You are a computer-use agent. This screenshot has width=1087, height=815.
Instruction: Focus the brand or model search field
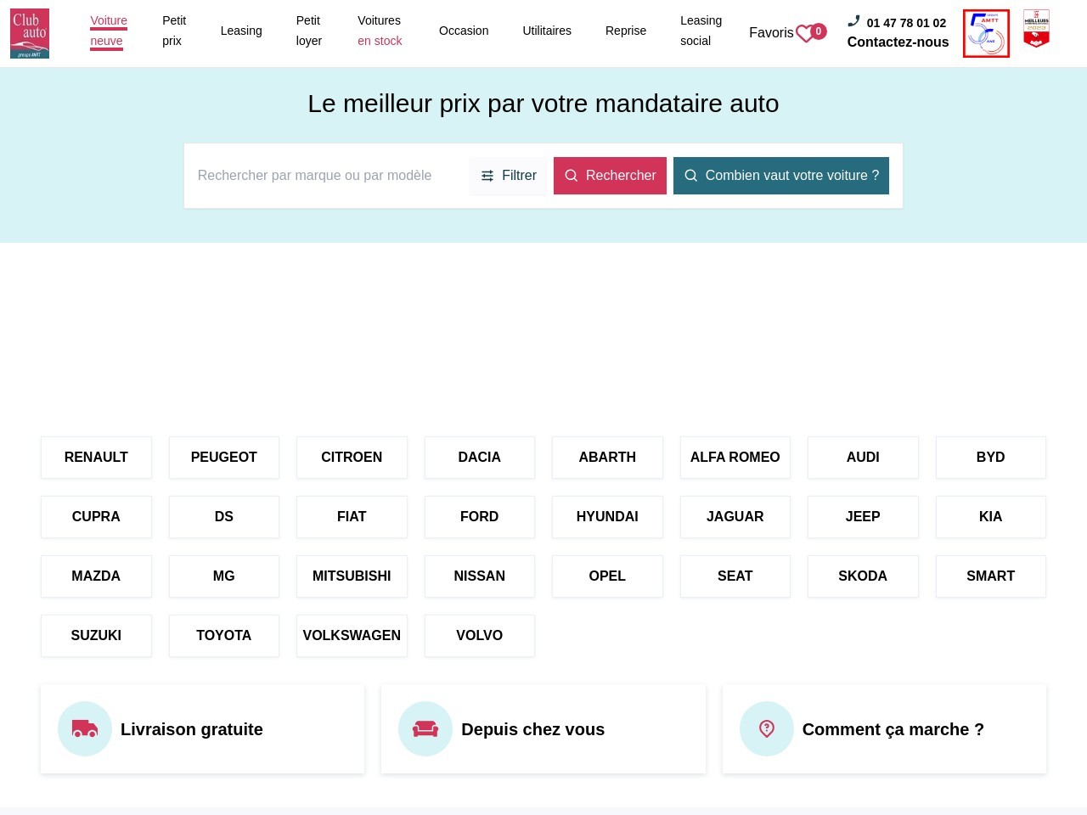[x=327, y=176]
